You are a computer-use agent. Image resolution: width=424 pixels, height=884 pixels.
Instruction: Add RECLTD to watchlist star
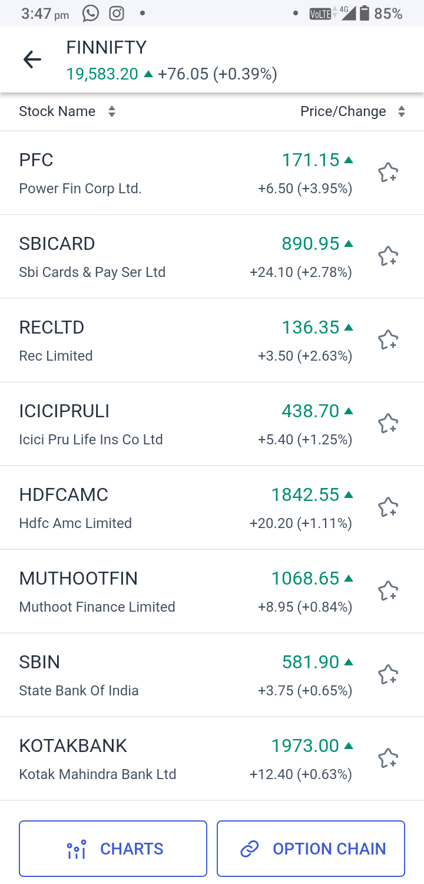(x=387, y=340)
